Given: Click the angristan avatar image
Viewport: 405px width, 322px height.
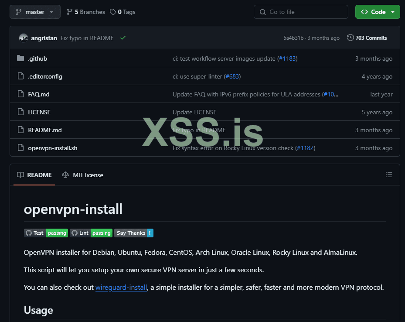Looking at the screenshot, I should click(x=24, y=38).
